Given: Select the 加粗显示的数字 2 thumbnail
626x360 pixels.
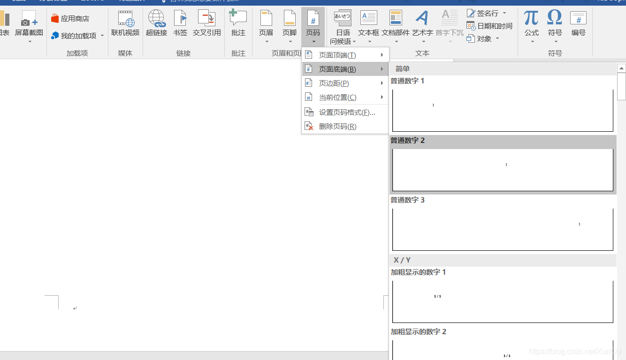Looking at the screenshot, I should click(503, 350).
